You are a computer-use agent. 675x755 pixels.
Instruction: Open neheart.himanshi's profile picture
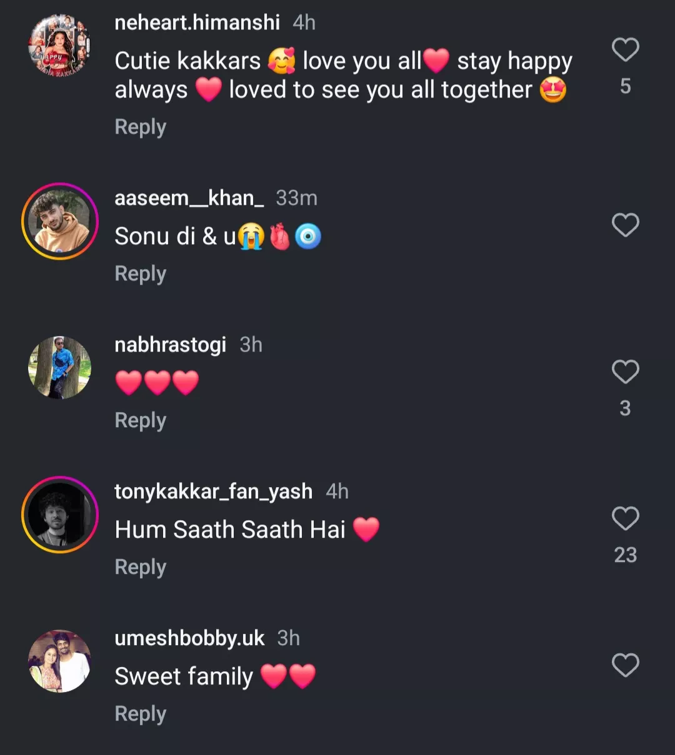pos(60,46)
